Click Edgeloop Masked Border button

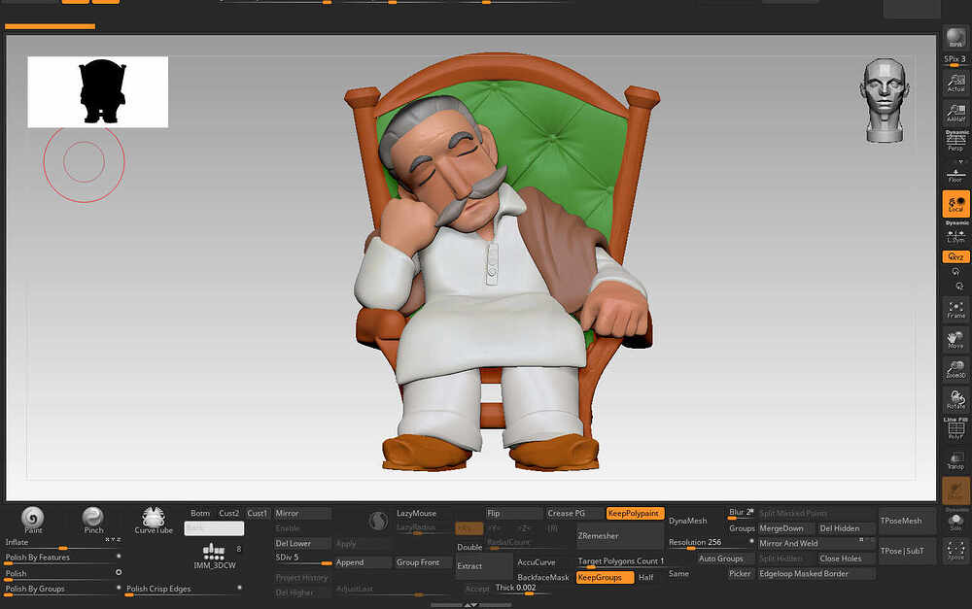pos(817,574)
